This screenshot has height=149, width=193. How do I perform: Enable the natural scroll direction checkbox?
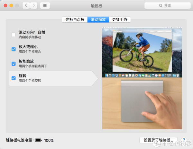pos(14,35)
